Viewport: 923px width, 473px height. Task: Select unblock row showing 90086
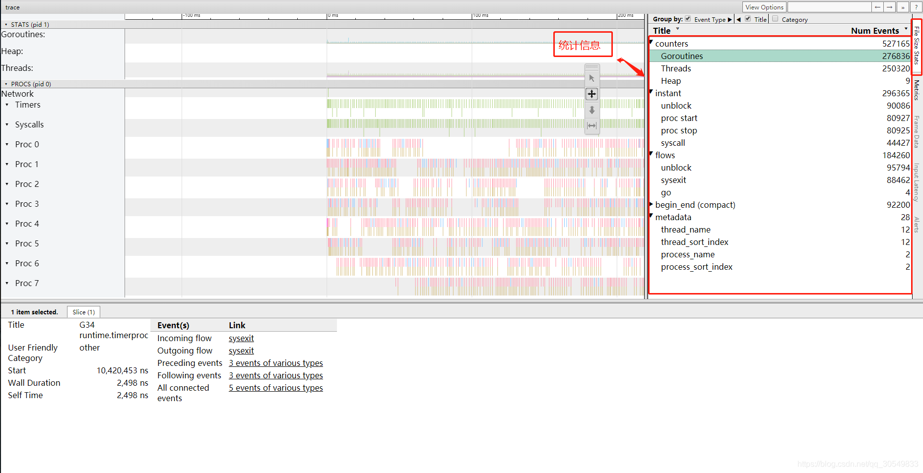coord(780,106)
